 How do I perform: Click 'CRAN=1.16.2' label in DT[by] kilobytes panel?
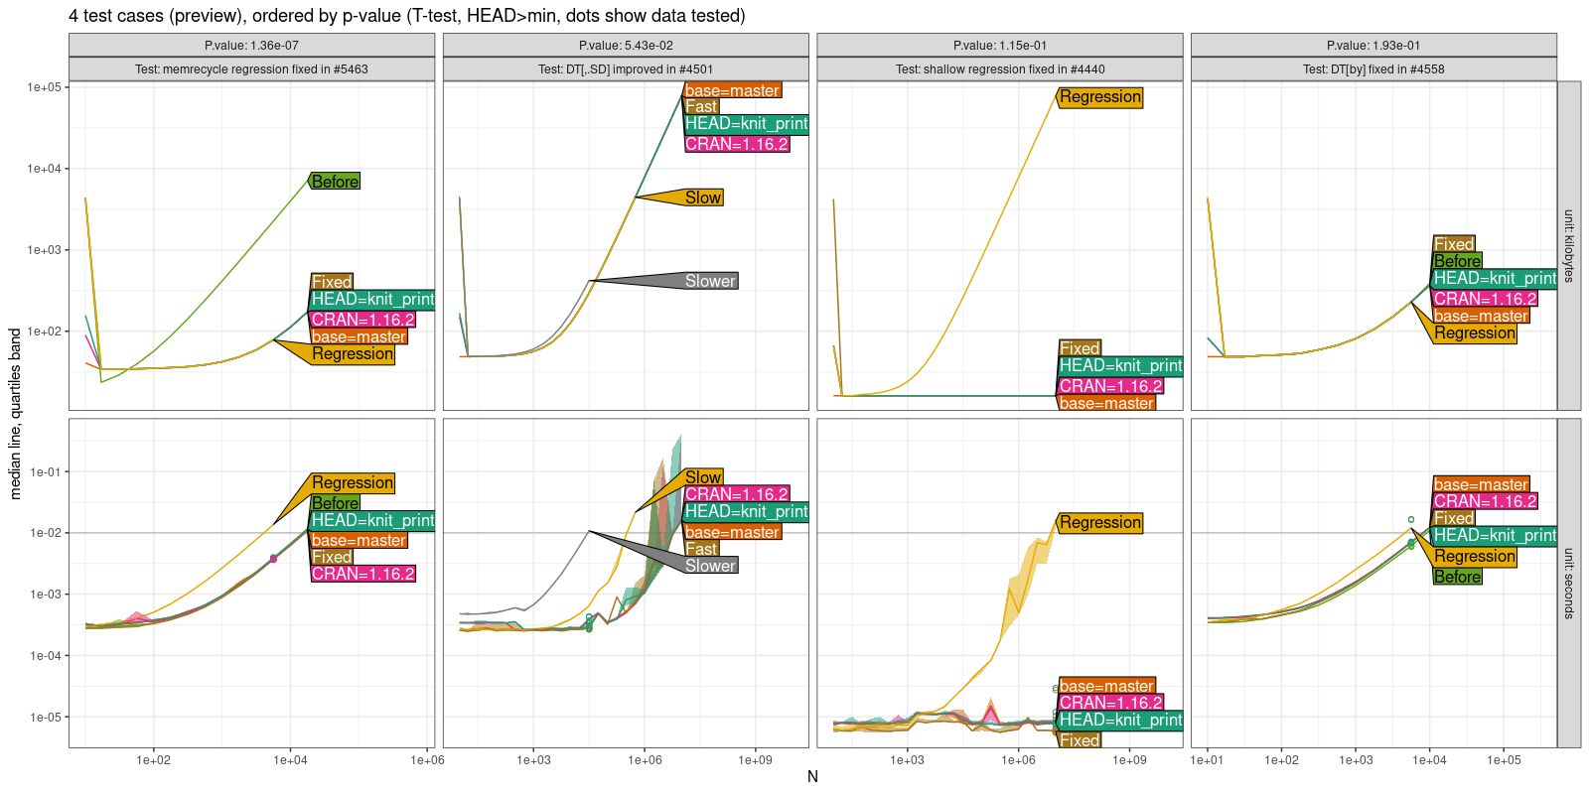[x=1485, y=299]
